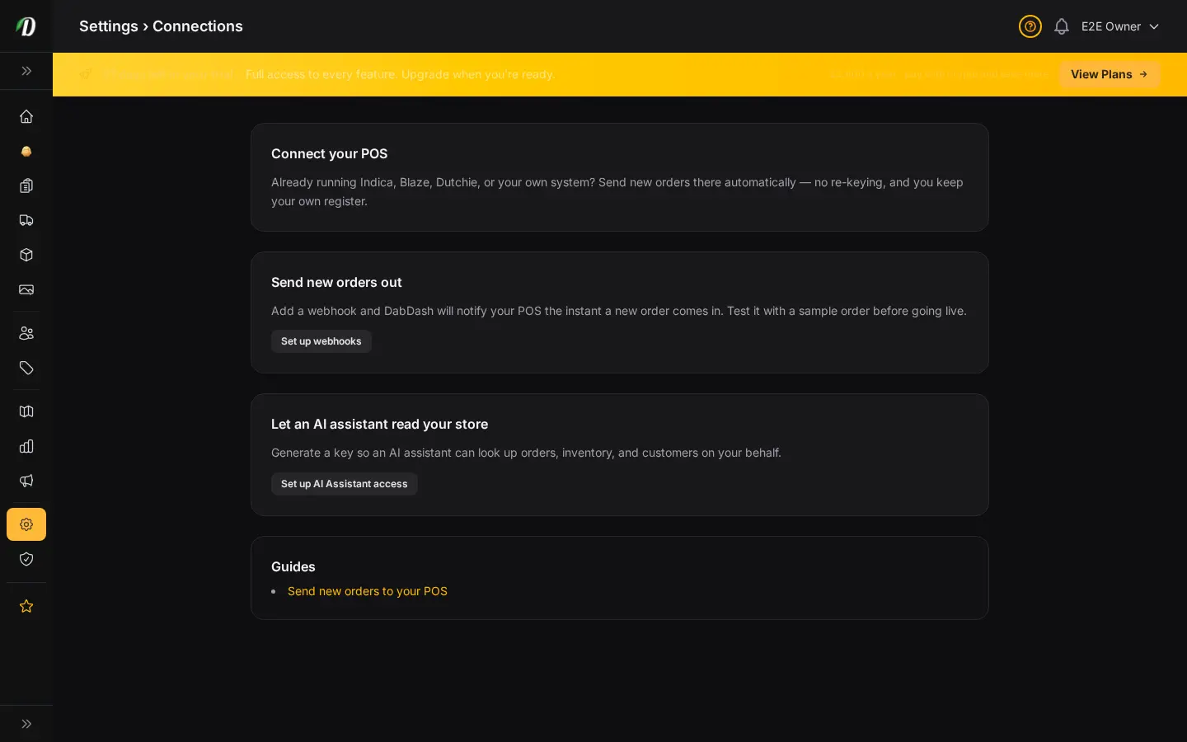
Task: Open the image gallery icon in sidebar
Action: (x=26, y=289)
